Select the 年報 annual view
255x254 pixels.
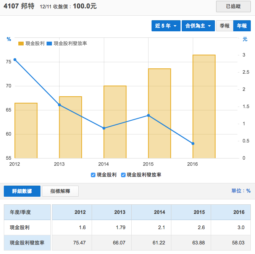[242, 26]
